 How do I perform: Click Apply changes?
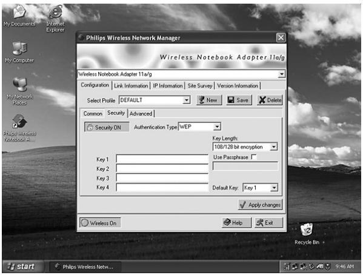[260, 205]
